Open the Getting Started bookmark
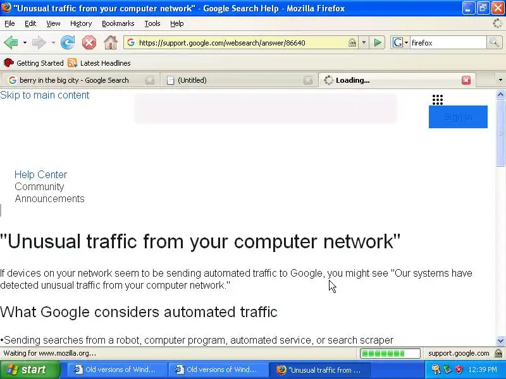 (x=34, y=63)
